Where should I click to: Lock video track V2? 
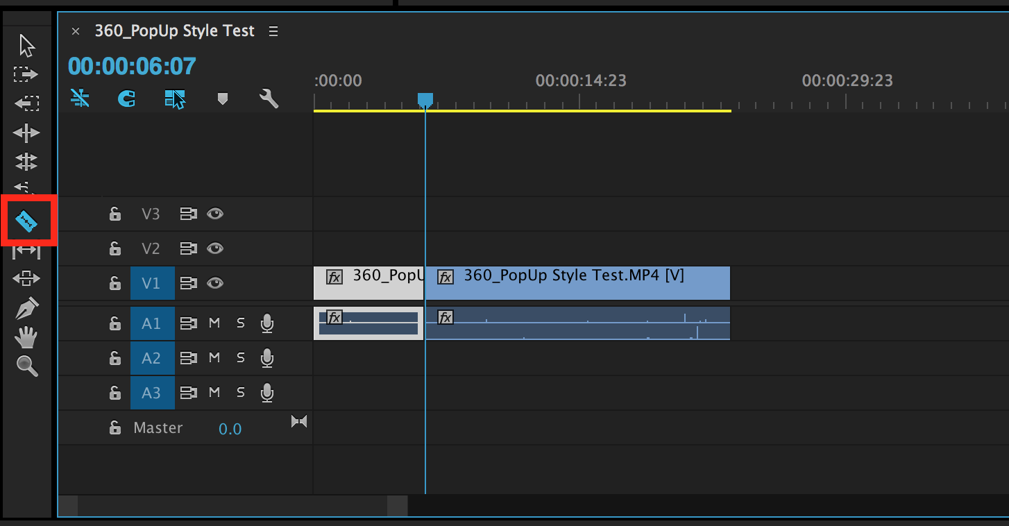pyautogui.click(x=115, y=248)
